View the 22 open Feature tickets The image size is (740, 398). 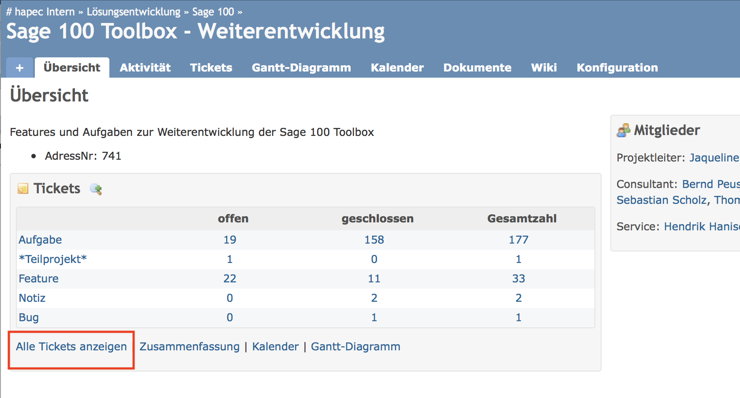coord(230,279)
